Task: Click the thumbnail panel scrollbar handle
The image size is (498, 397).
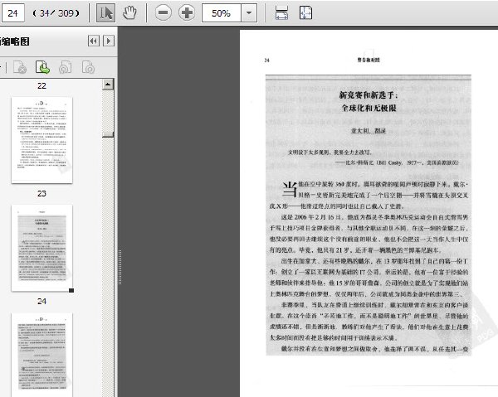Action: (108, 134)
